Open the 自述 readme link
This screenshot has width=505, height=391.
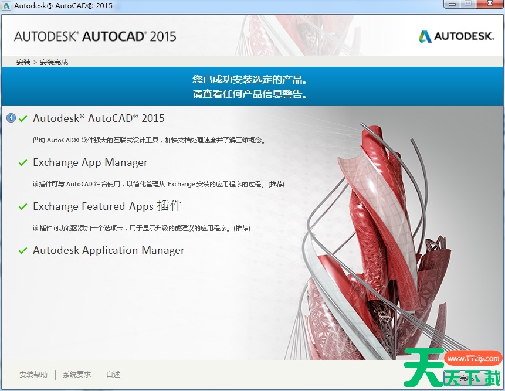113,375
